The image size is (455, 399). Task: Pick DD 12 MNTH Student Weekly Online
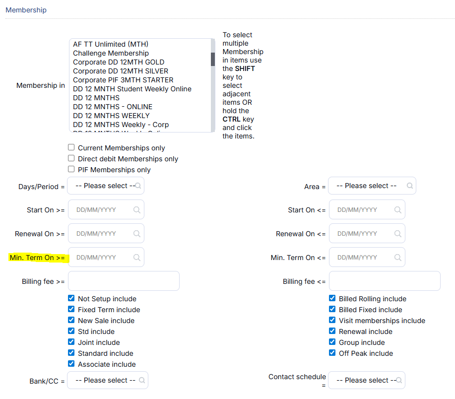coord(141,89)
